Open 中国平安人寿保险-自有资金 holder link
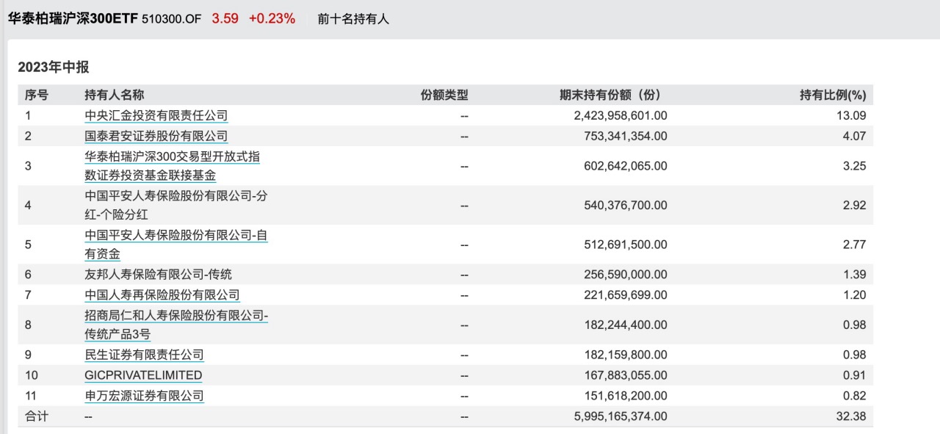The width and height of the screenshot is (940, 434). pyautogui.click(x=176, y=245)
